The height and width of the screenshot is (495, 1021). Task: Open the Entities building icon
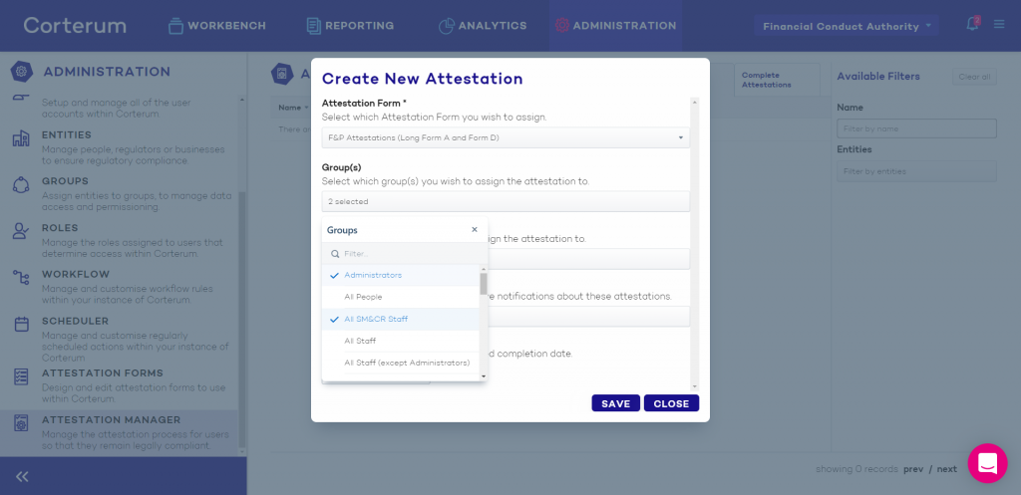(21, 138)
